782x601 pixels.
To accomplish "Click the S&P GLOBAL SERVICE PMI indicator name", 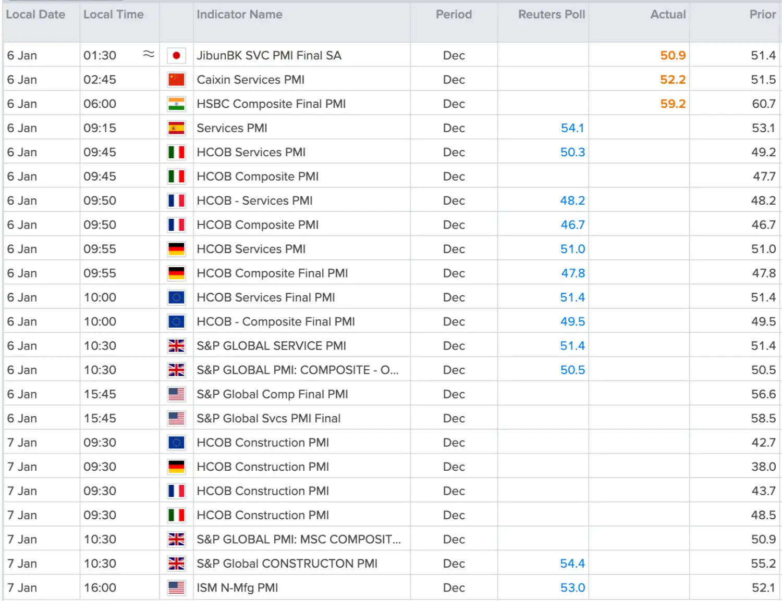I will click(x=271, y=346).
